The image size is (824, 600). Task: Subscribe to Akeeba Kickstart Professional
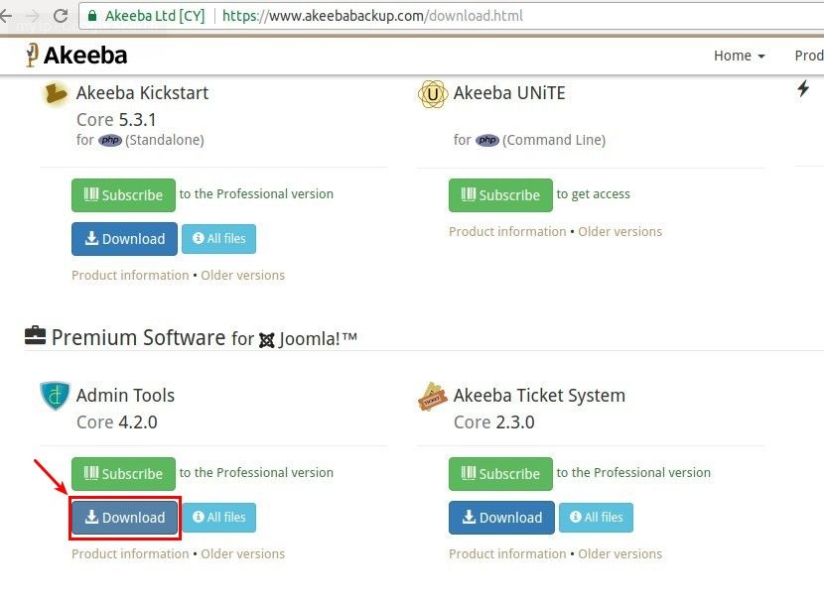click(x=123, y=195)
